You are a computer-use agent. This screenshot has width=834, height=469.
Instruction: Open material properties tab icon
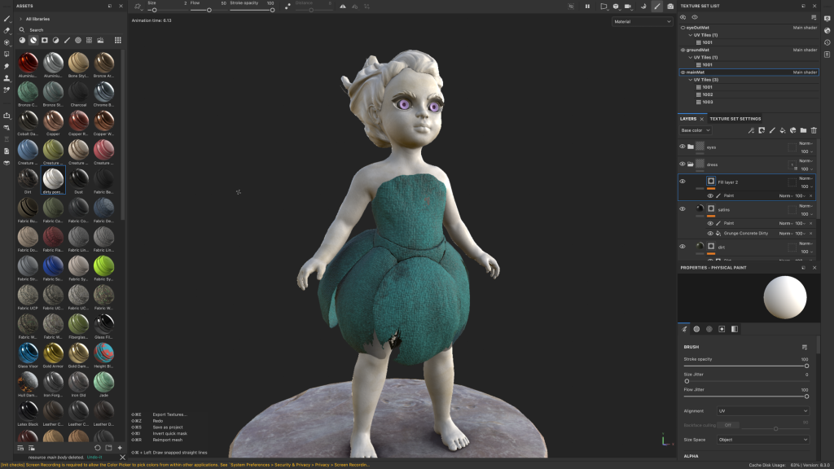[x=734, y=329]
